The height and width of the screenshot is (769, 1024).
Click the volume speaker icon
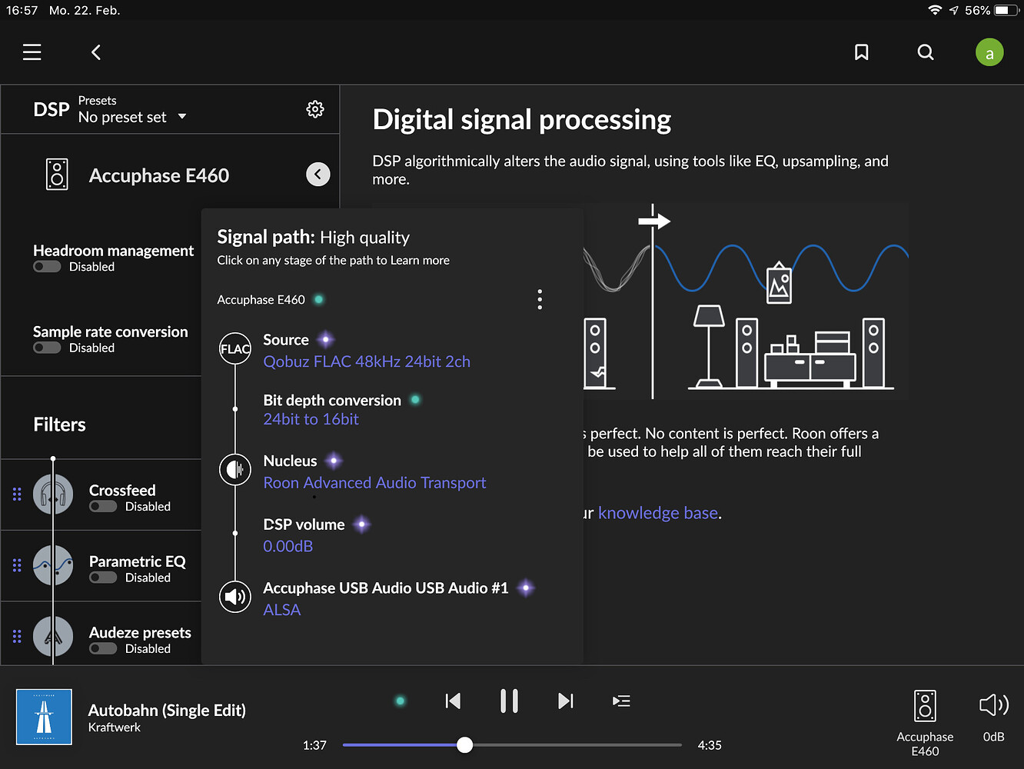tap(993, 705)
